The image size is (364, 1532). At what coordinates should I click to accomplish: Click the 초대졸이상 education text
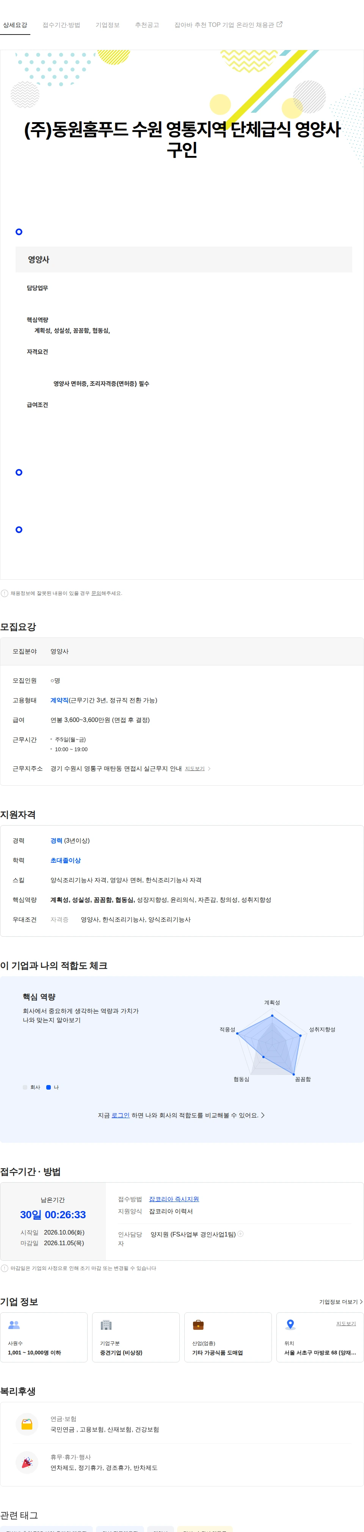pyautogui.click(x=66, y=860)
